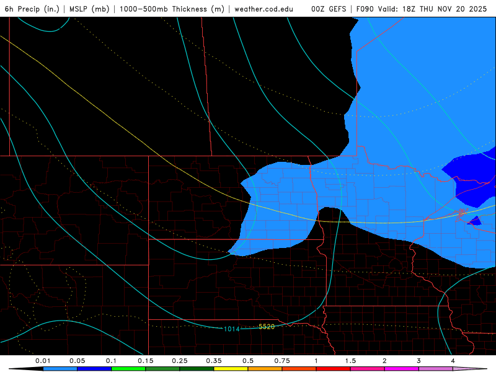The width and height of the screenshot is (496, 372).
Task: Click the 0.05 legend value
Action: pos(77,361)
